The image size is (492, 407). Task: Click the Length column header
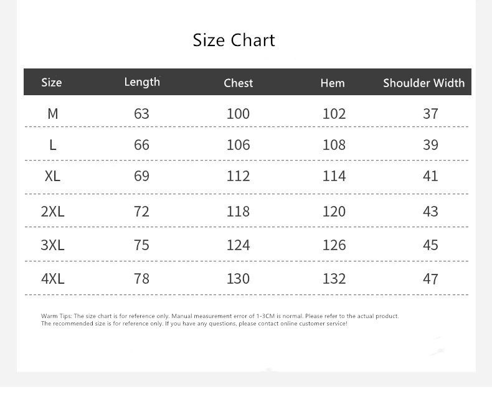point(142,82)
